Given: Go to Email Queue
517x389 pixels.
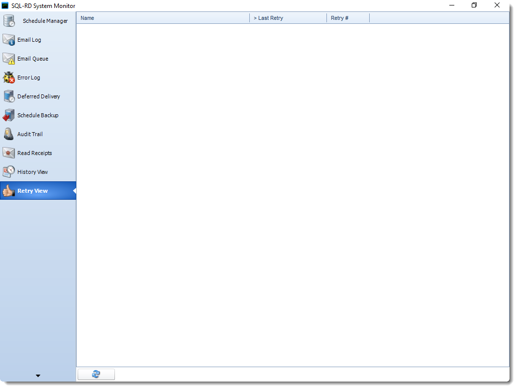Looking at the screenshot, I should coord(38,59).
